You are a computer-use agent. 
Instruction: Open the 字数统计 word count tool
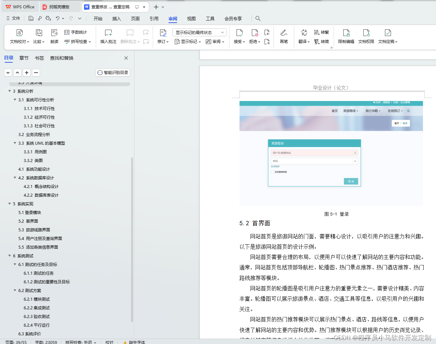(72, 32)
